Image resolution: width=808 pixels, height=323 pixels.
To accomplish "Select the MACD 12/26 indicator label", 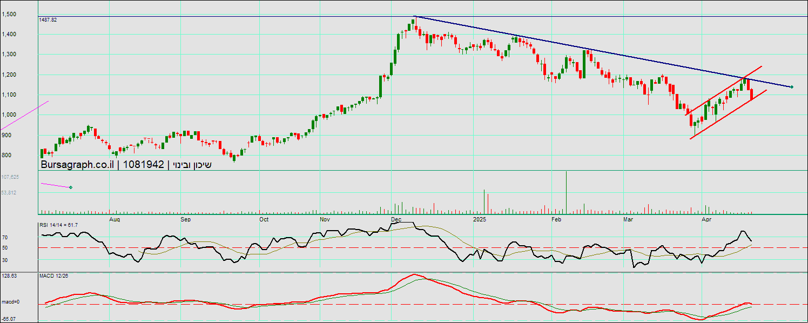I will pyautogui.click(x=53, y=276).
